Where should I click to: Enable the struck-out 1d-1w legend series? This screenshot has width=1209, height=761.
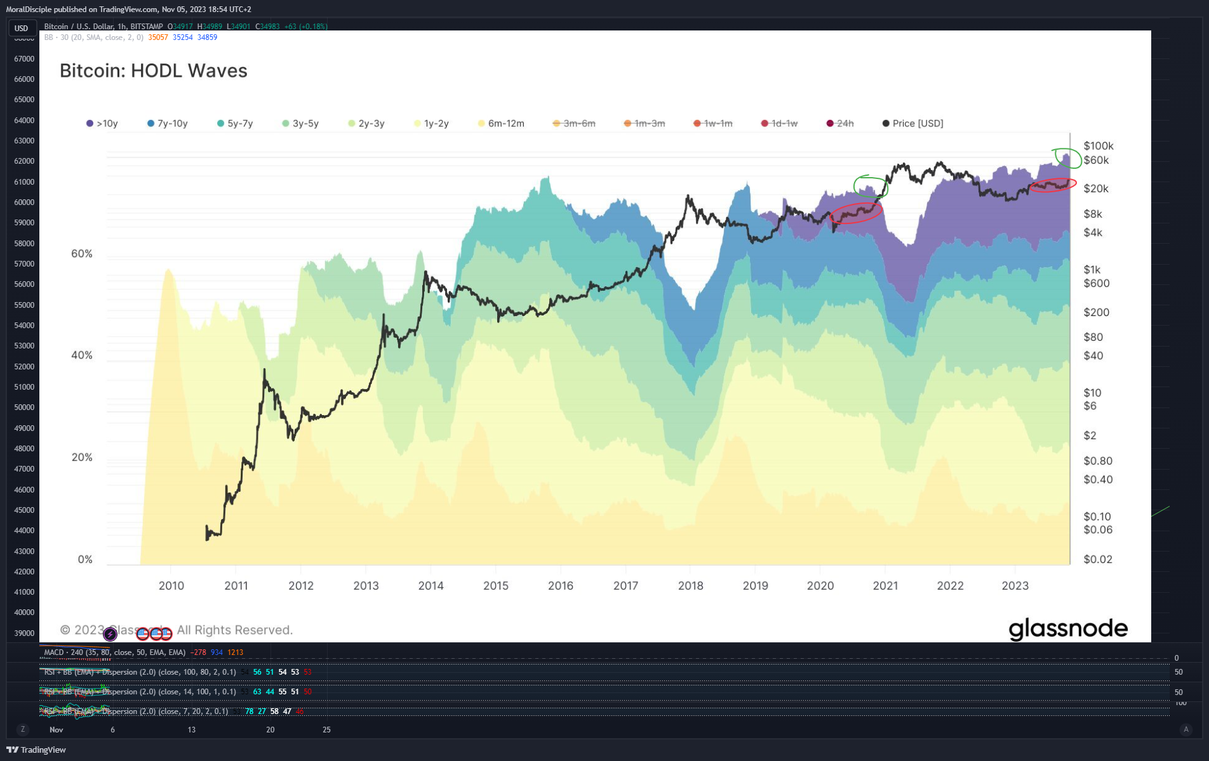[780, 123]
